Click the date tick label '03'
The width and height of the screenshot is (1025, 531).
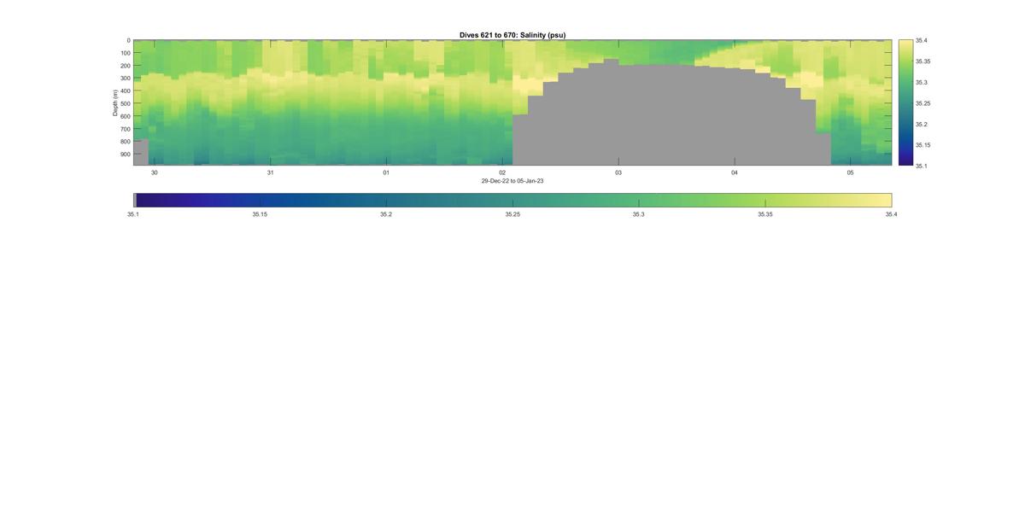(x=618, y=172)
